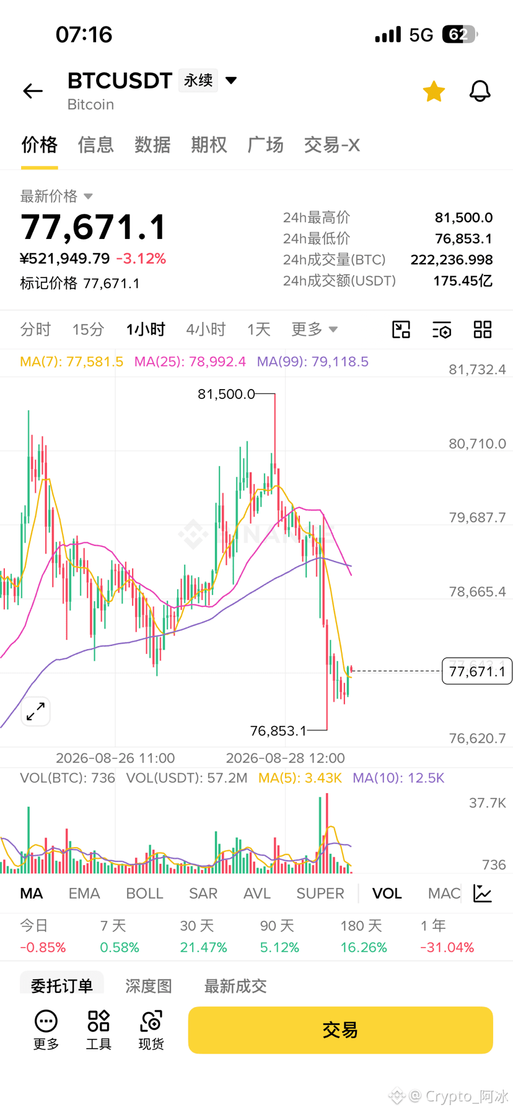Switch to the 价格 tab
This screenshot has width=513, height=1112.
point(40,145)
